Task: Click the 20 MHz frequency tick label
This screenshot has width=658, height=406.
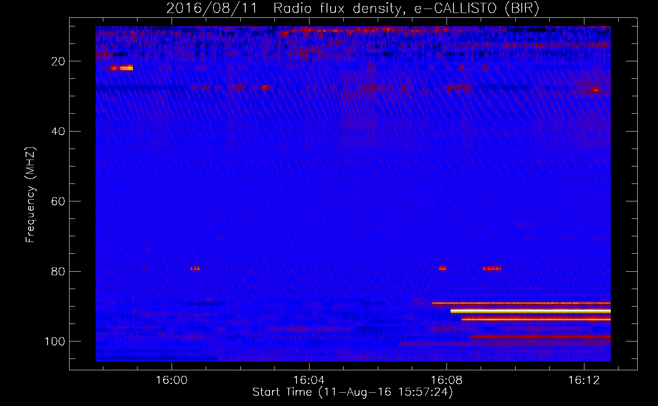Action: 58,61
